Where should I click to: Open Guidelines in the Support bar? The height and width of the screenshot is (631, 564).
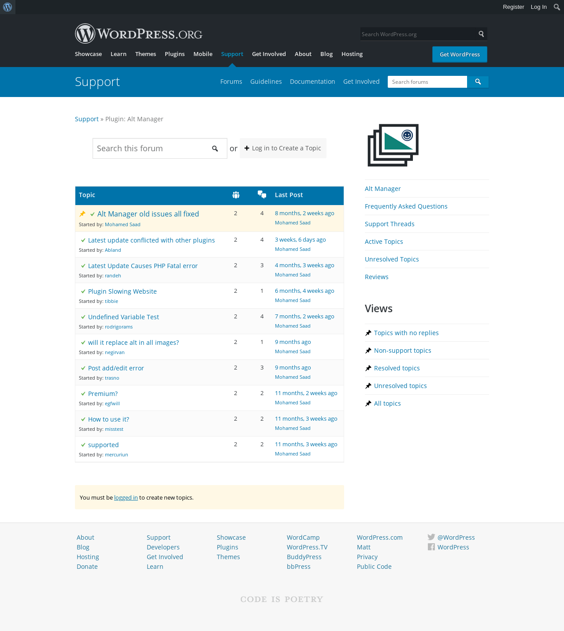tap(266, 82)
